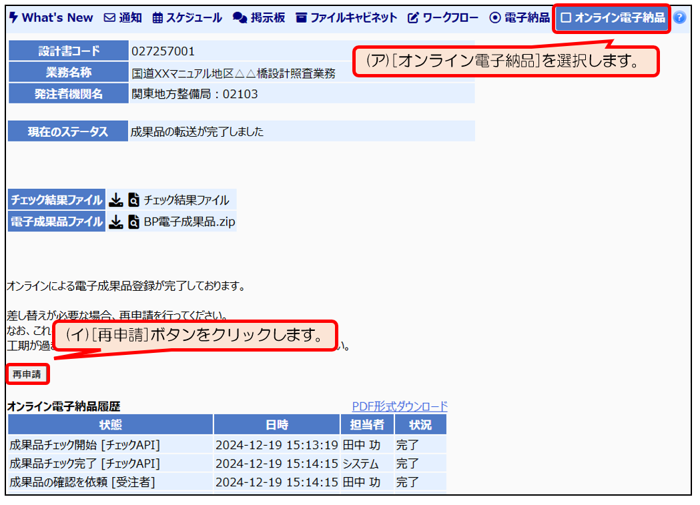Click the 担当者 column header

[x=367, y=425]
